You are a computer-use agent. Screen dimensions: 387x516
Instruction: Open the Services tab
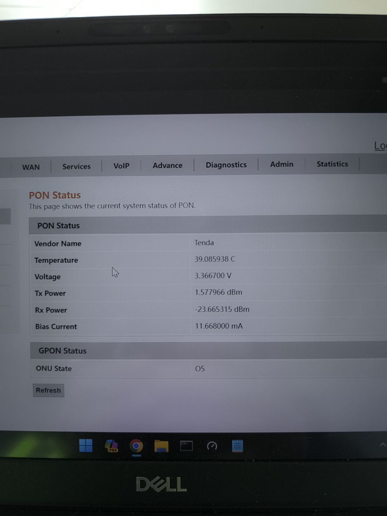click(x=76, y=167)
